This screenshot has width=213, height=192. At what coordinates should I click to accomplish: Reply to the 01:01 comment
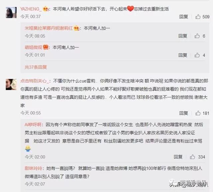coord(183,55)
